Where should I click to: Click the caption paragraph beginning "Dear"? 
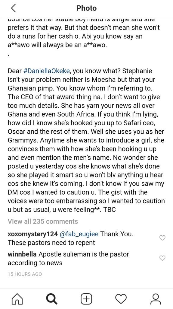pyautogui.click(x=86, y=140)
